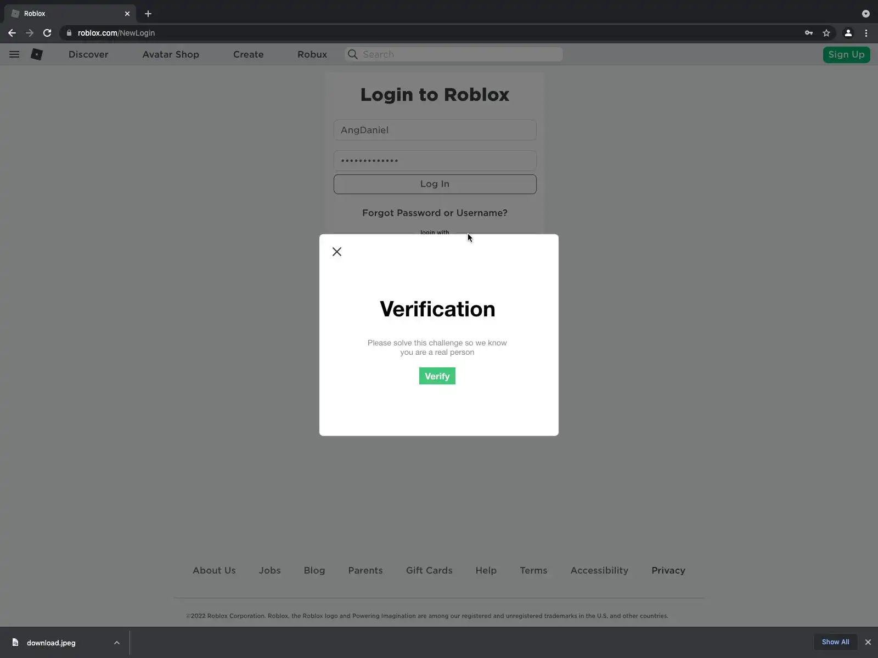
Task: Focus the username field containing AngDaniel
Action: pyautogui.click(x=435, y=130)
